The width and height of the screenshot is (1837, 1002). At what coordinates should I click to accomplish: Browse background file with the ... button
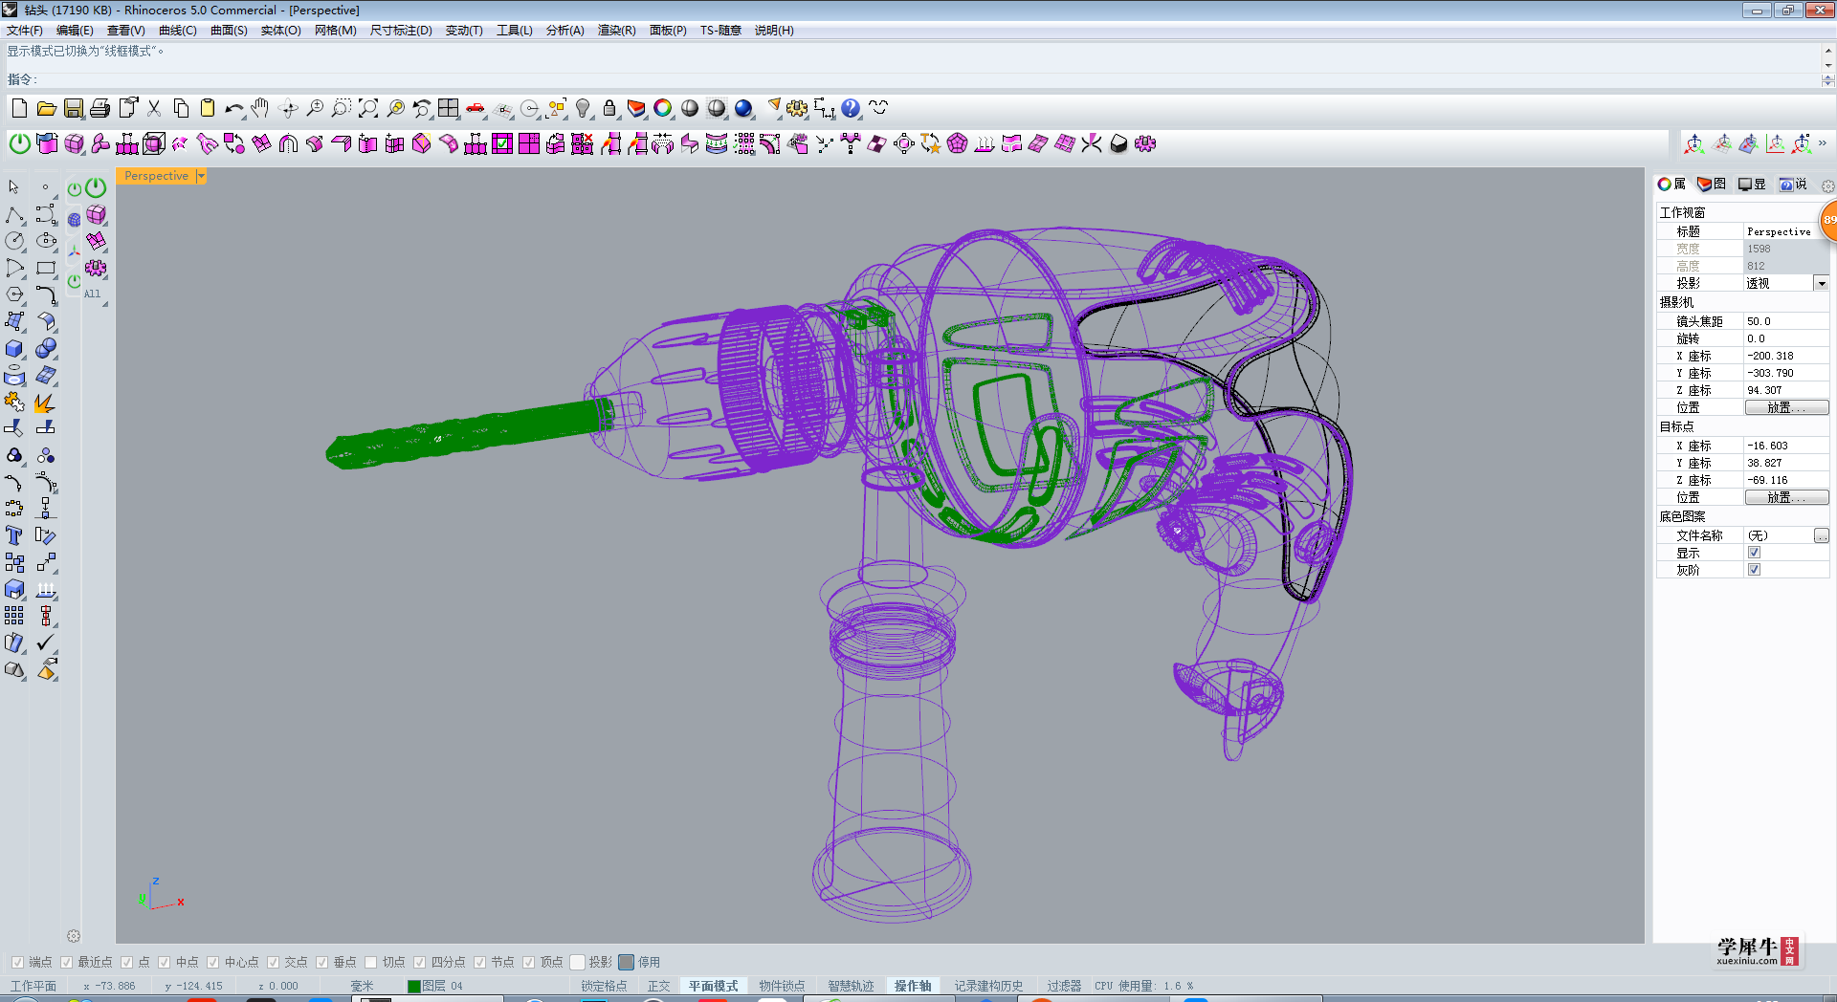click(1822, 535)
